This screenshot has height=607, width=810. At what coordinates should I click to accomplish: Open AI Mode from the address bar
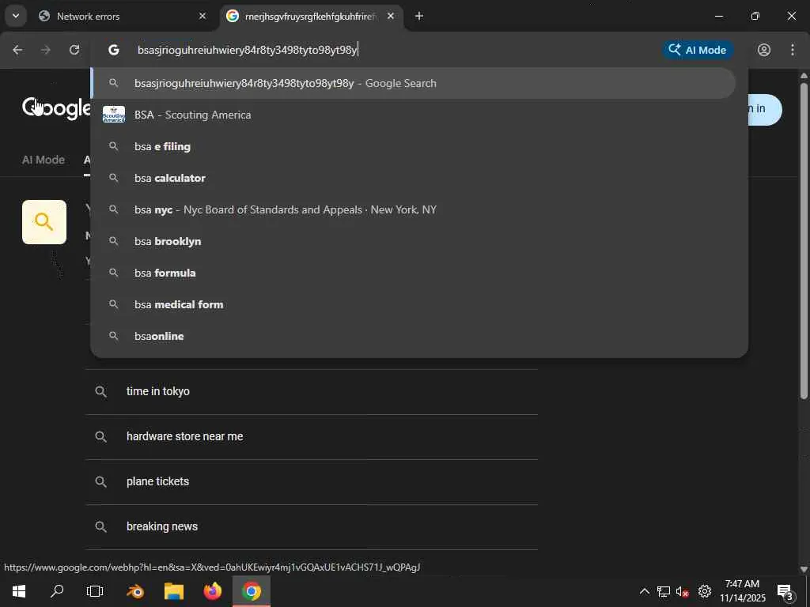click(698, 50)
